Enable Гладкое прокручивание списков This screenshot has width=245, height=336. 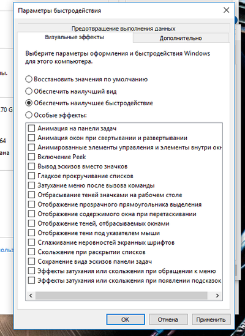pyautogui.click(x=31, y=176)
